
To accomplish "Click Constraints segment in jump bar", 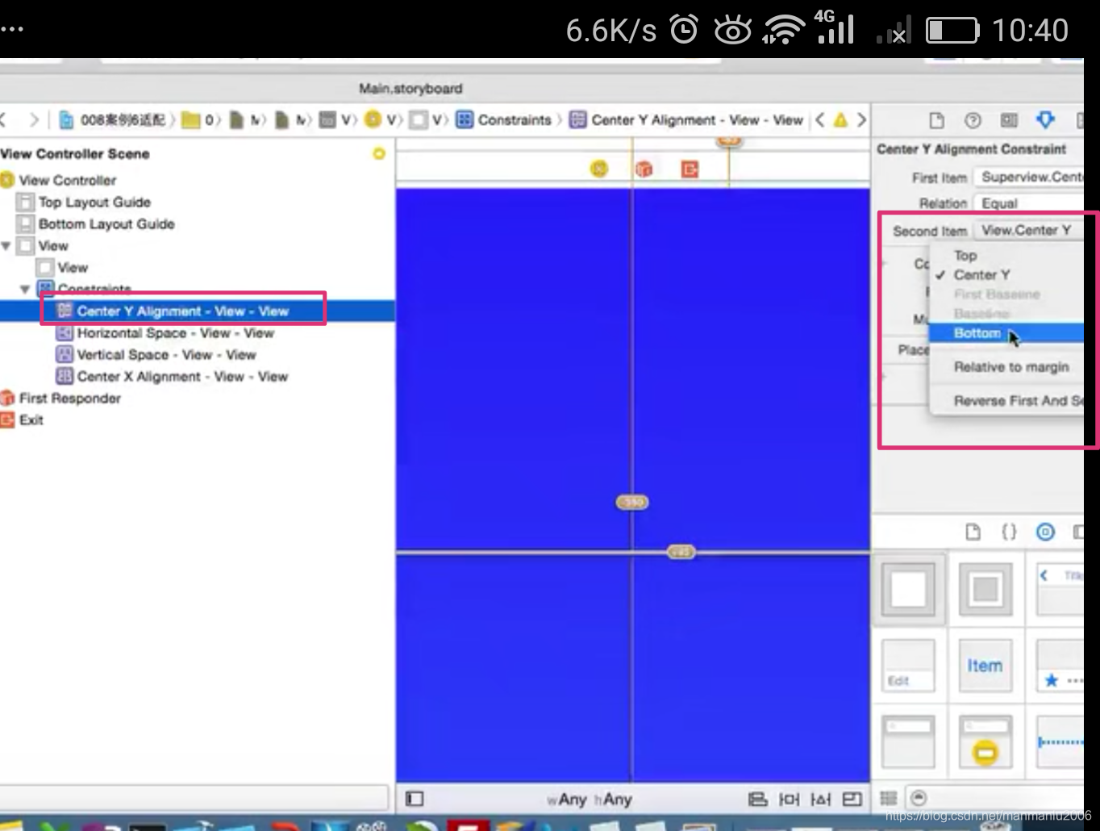I will (x=505, y=120).
